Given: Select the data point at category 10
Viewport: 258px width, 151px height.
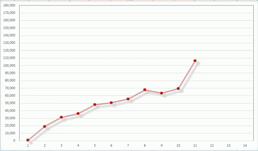Looking at the screenshot, I should pos(178,89).
